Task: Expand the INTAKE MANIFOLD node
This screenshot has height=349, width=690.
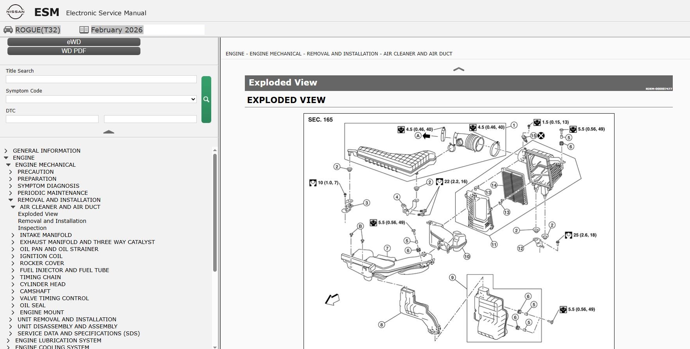Action: click(x=13, y=235)
